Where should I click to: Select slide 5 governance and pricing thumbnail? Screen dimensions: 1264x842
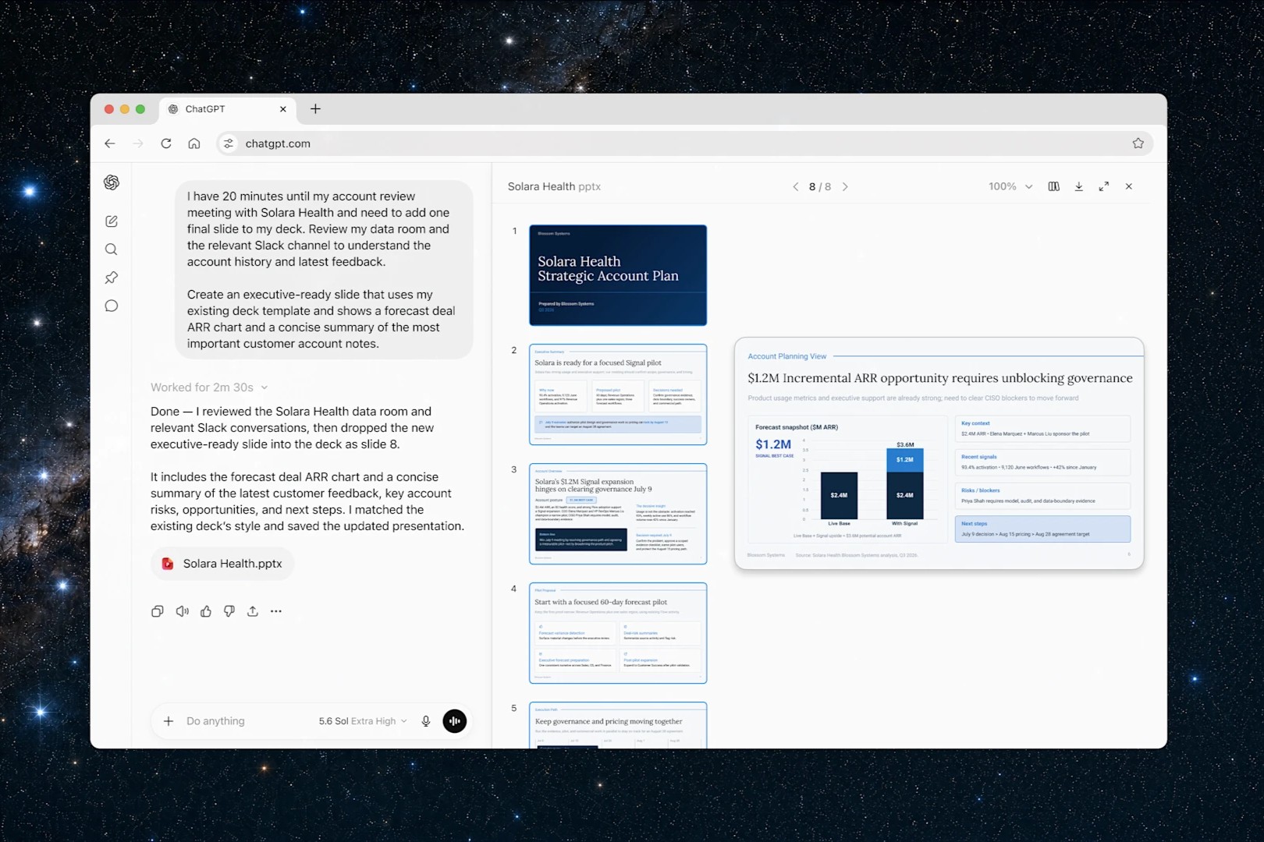click(x=618, y=725)
